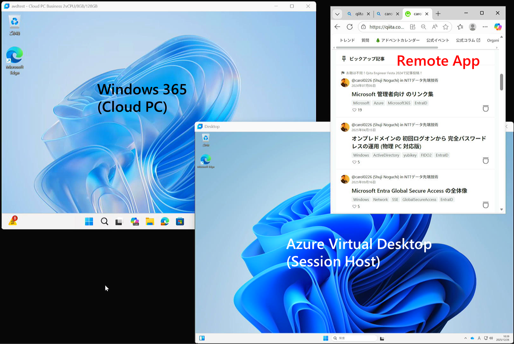
Task: Stock the オンプレドメイン article
Action: (x=486, y=161)
